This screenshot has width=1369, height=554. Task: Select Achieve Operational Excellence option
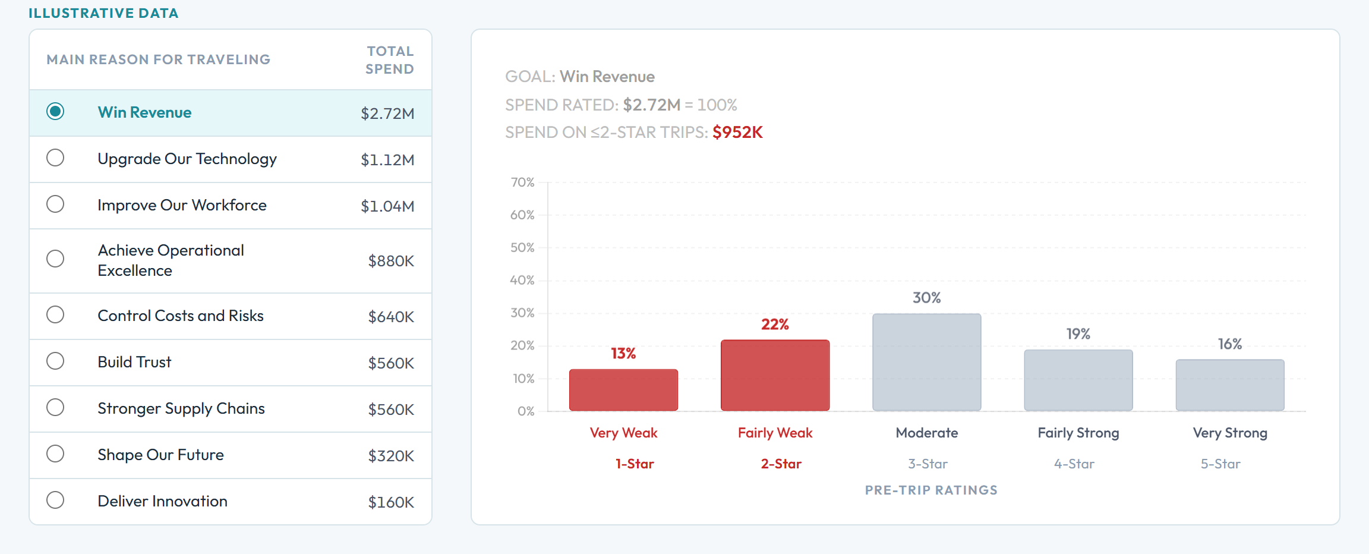pyautogui.click(x=55, y=259)
